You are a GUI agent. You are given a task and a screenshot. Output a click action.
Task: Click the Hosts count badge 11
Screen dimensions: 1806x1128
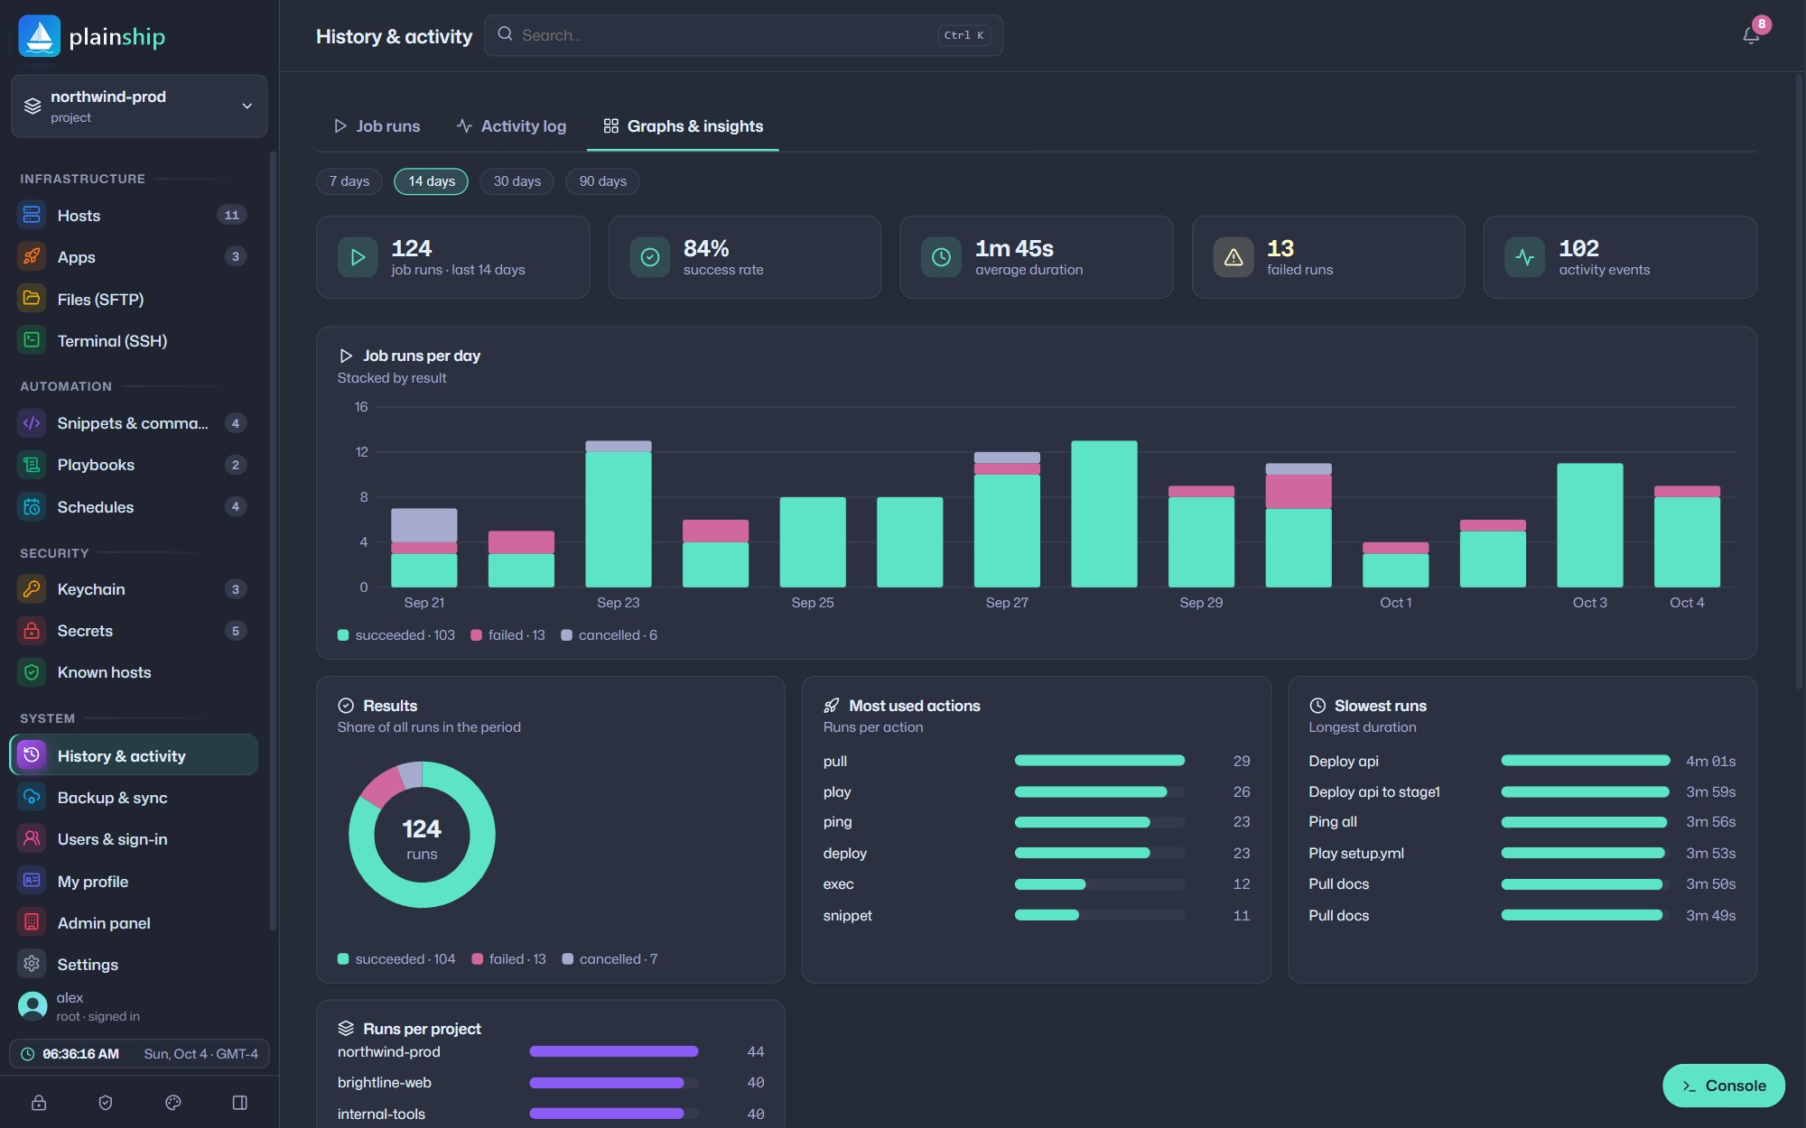coord(232,215)
